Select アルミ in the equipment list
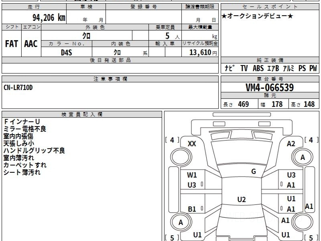This screenshot has height=241, width=321. 288,69
